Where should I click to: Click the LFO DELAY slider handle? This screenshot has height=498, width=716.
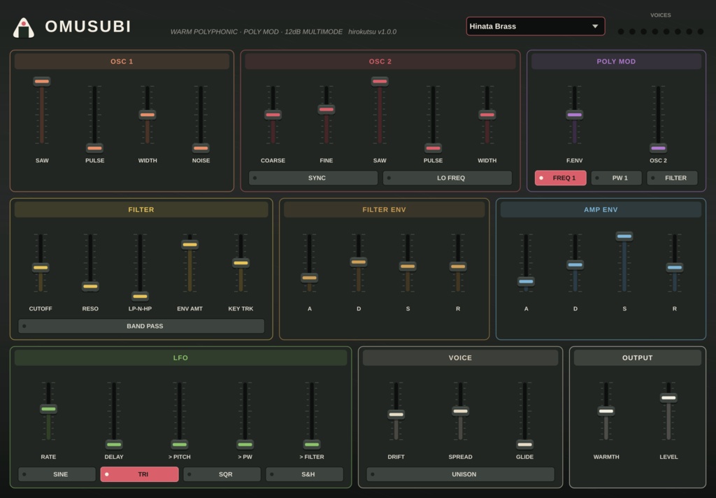[x=114, y=444]
